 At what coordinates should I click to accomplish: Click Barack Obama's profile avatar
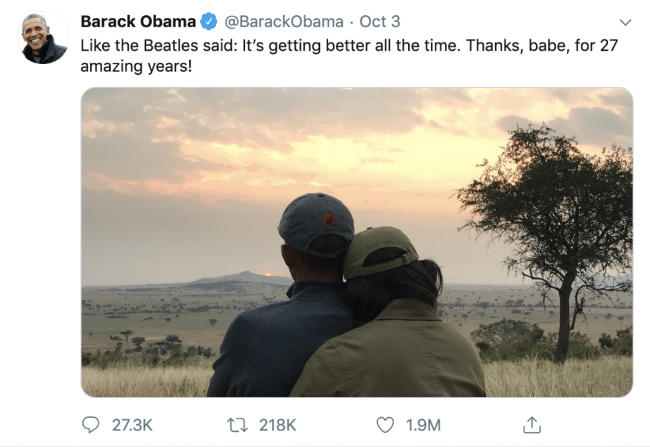(41, 38)
